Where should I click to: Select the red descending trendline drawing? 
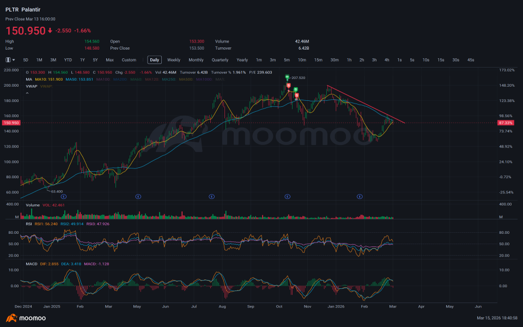pyautogui.click(x=366, y=105)
